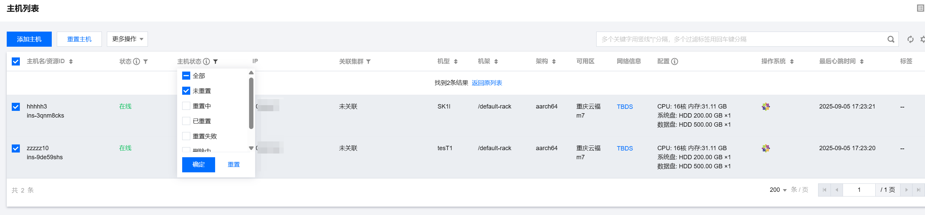Select 全部 in filter menu

(x=186, y=76)
